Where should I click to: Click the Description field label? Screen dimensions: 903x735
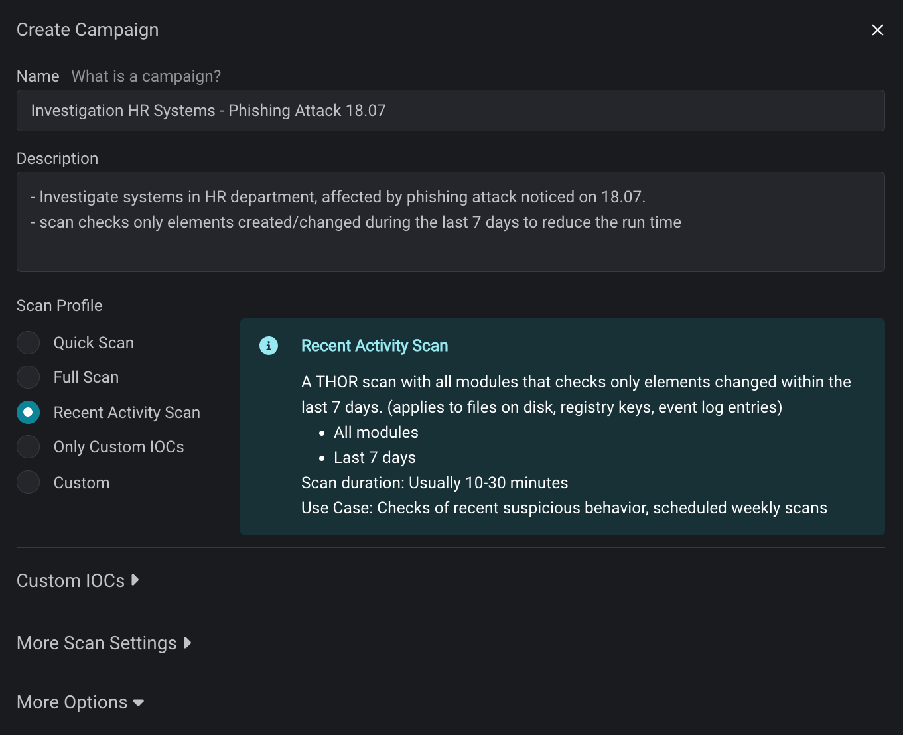[57, 159]
